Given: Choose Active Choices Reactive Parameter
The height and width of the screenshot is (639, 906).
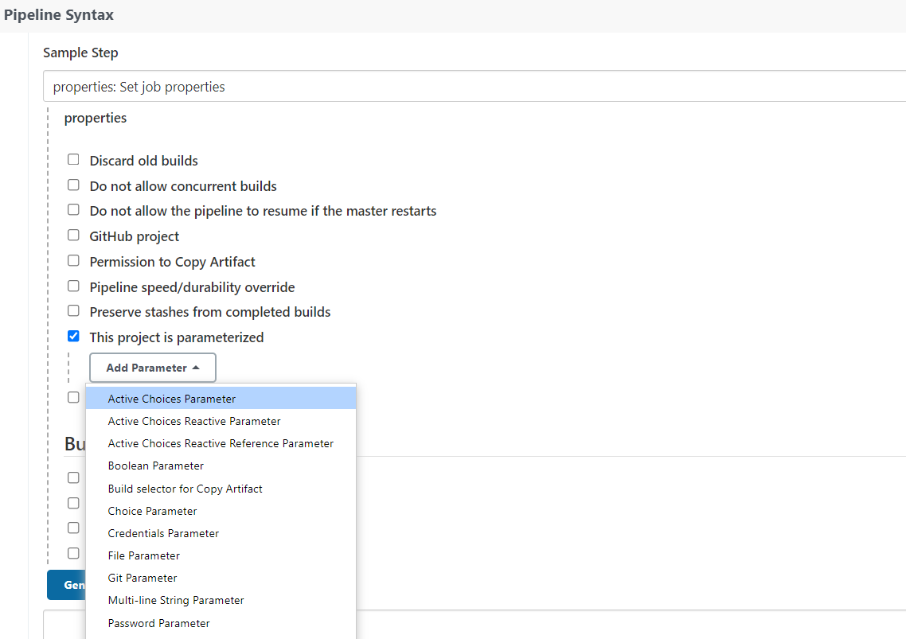Looking at the screenshot, I should coord(194,421).
